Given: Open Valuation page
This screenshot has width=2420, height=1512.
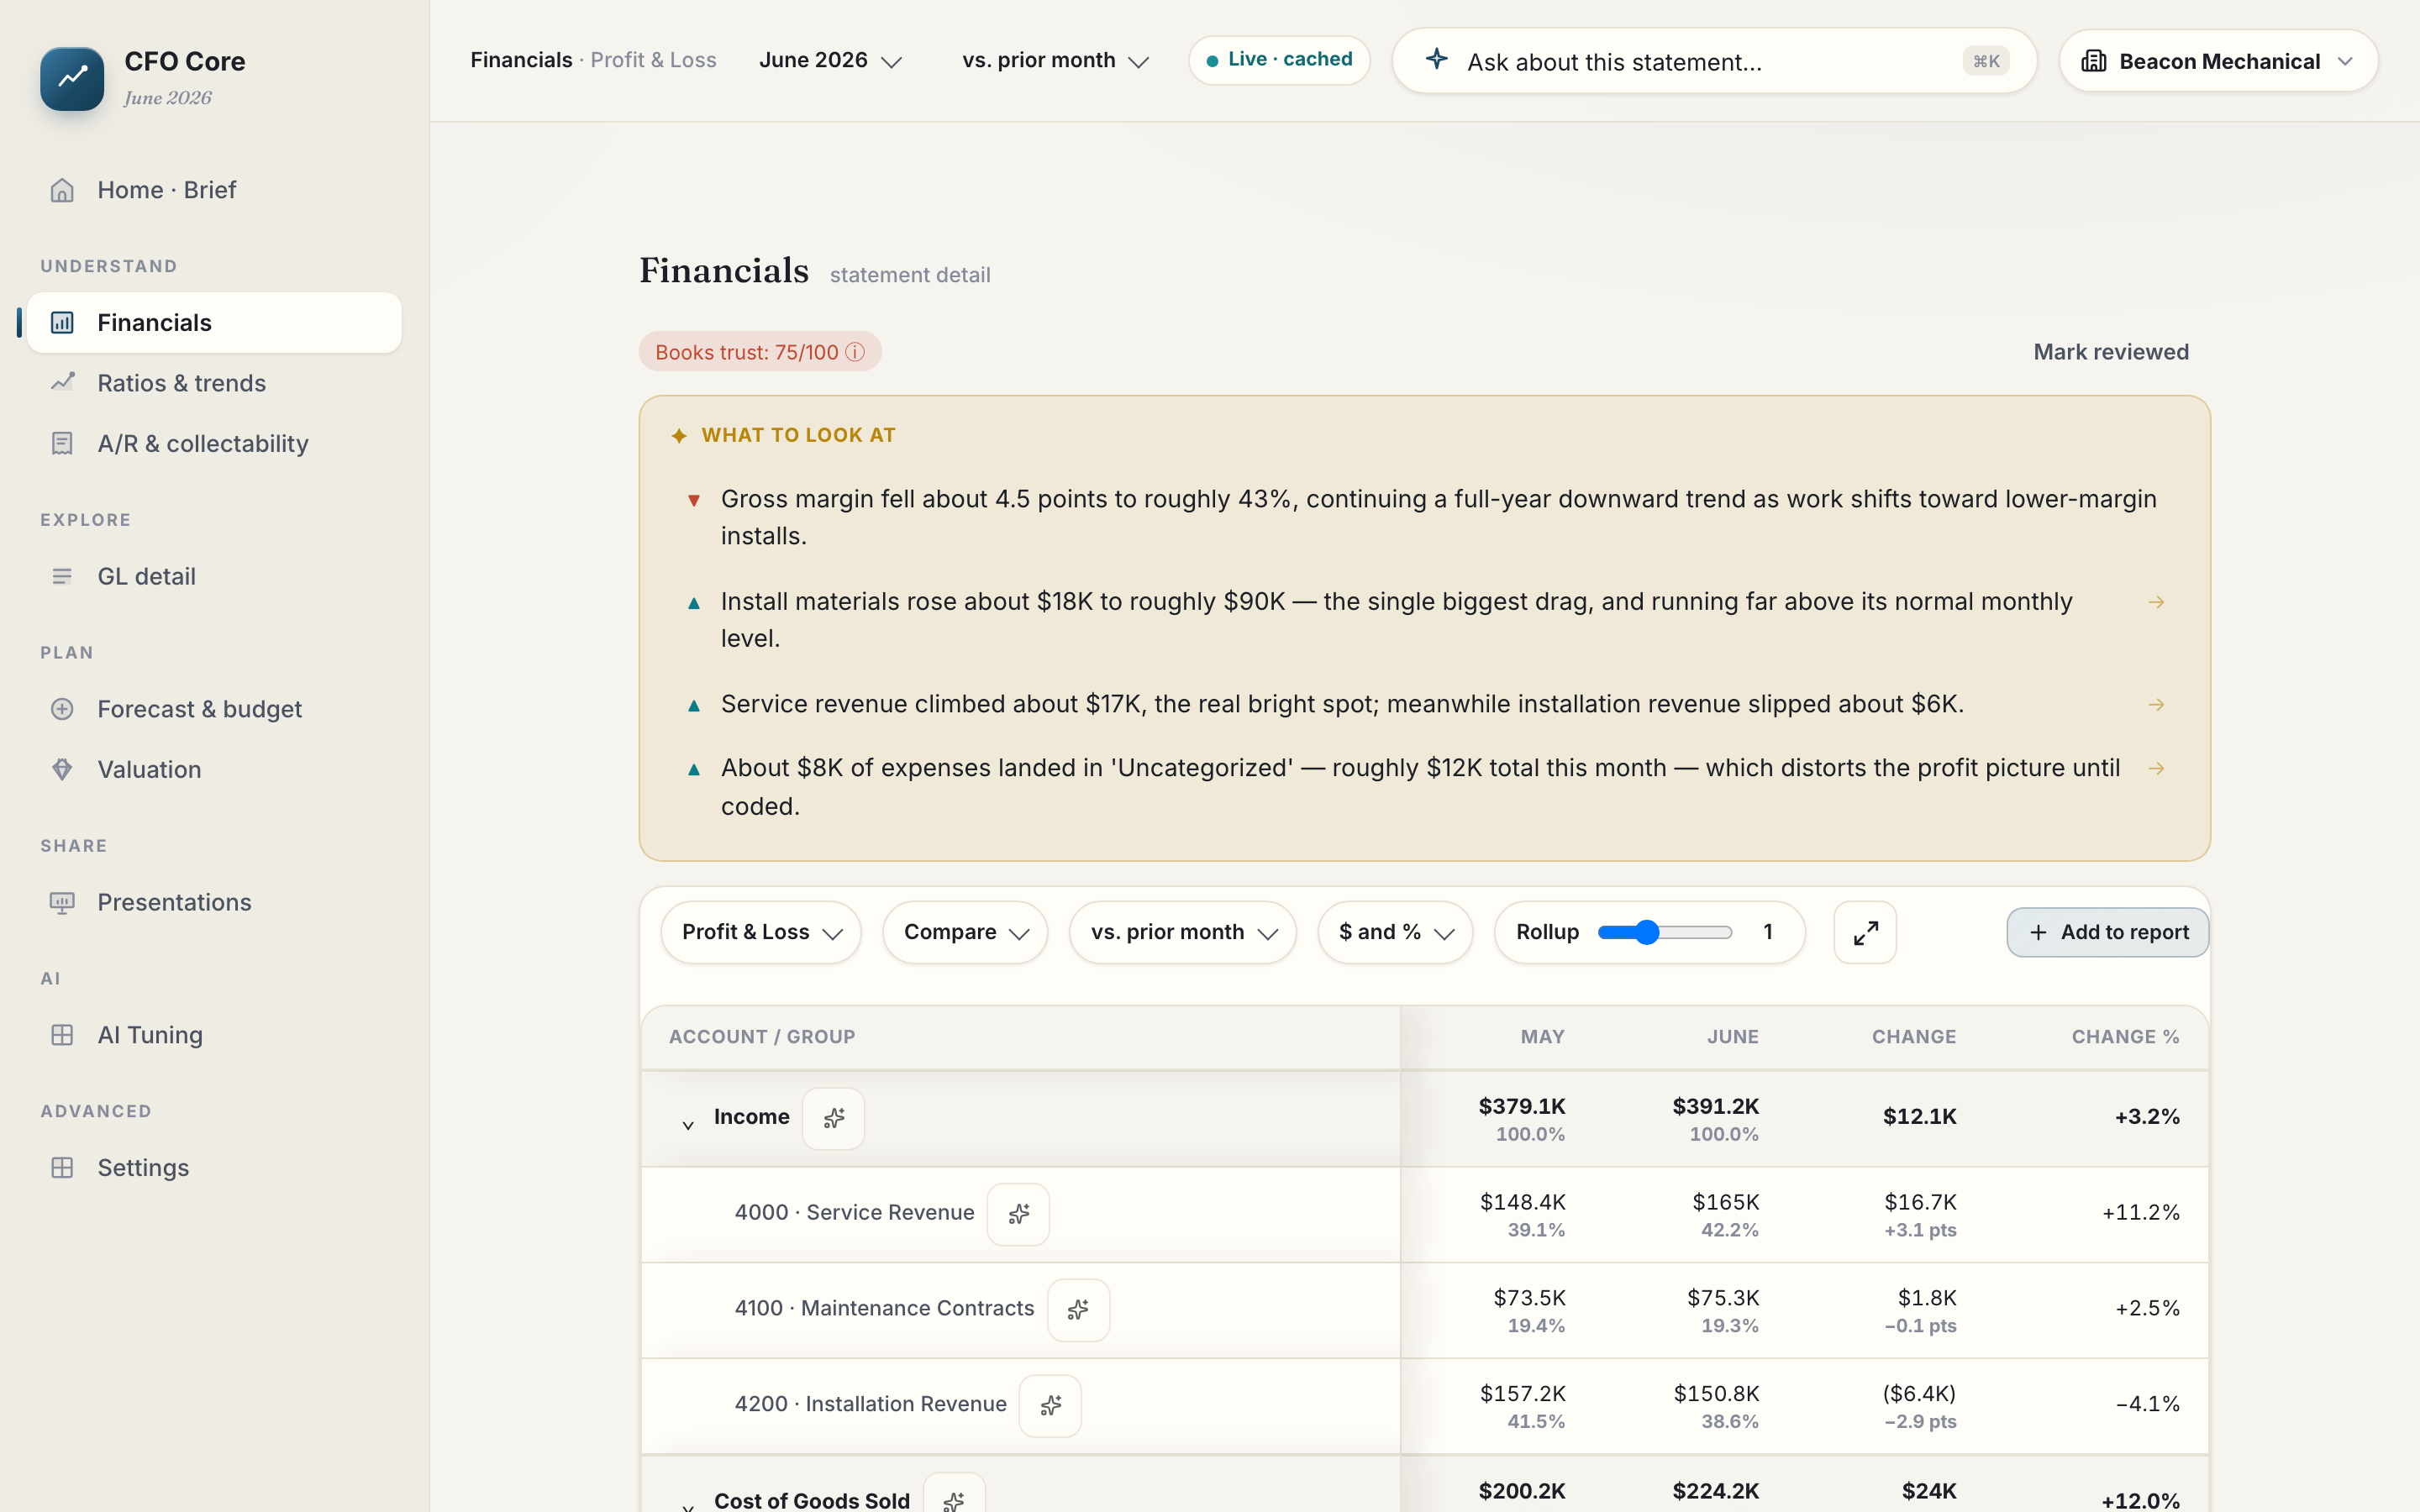Looking at the screenshot, I should (214, 769).
